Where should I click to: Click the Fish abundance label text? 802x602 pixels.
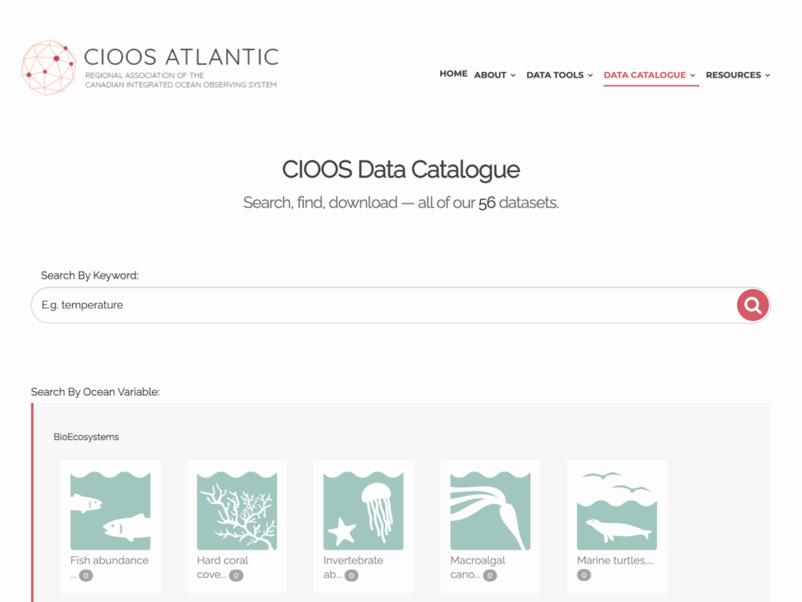click(x=110, y=561)
